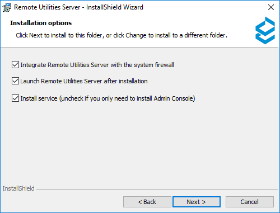Toggle the Launch after installation checkbox
Image resolution: width=280 pixels, height=213 pixels.
coord(15,81)
